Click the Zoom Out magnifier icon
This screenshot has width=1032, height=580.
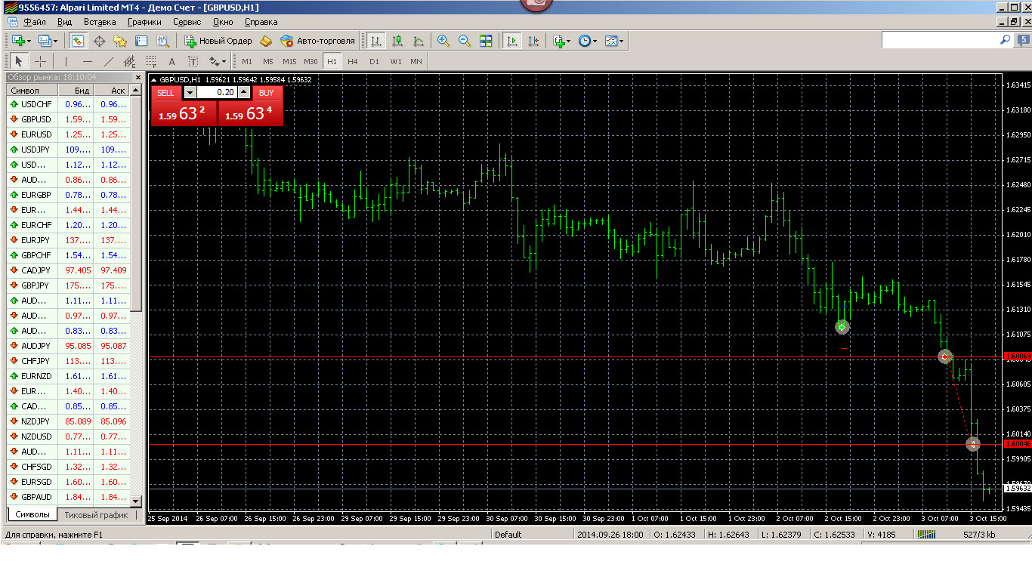pos(465,41)
